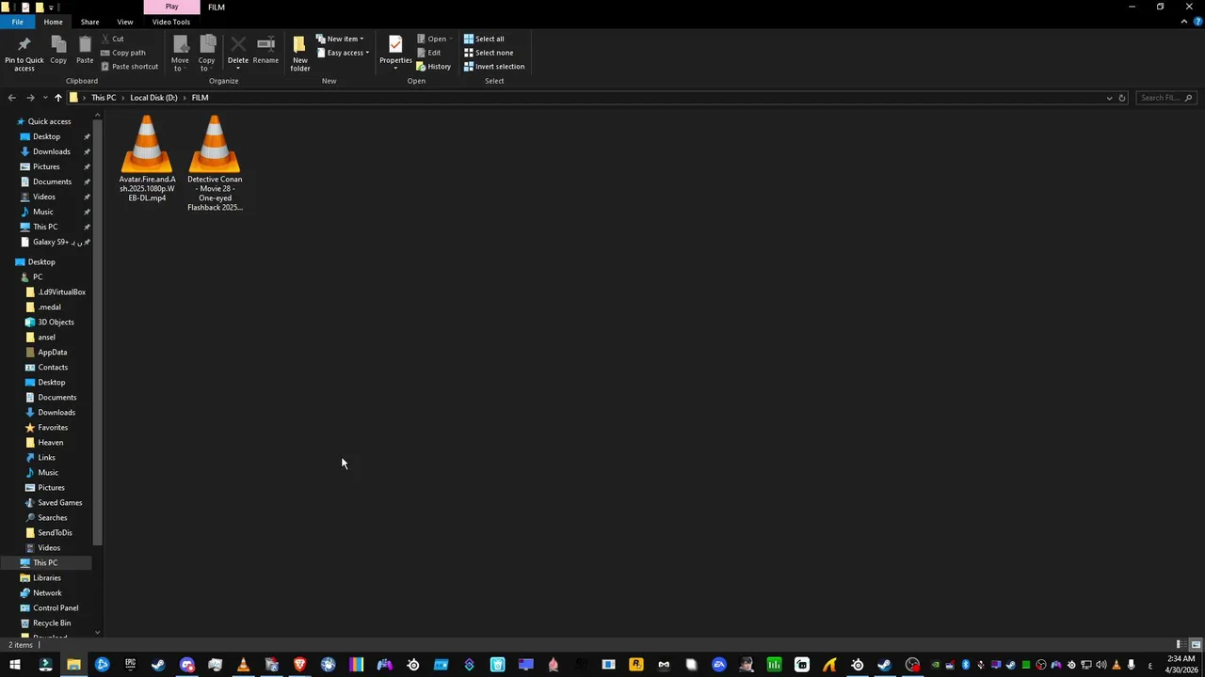The width and height of the screenshot is (1205, 677).
Task: Click Rename in Organize group
Action: 265,52
